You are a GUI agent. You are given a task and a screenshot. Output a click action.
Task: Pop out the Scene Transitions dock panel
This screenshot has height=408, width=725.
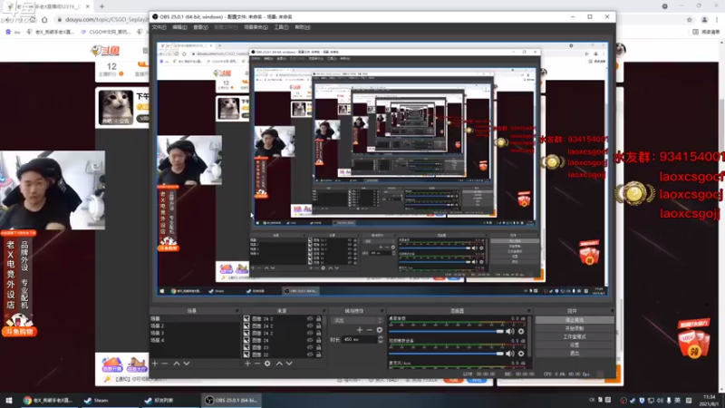(x=382, y=311)
